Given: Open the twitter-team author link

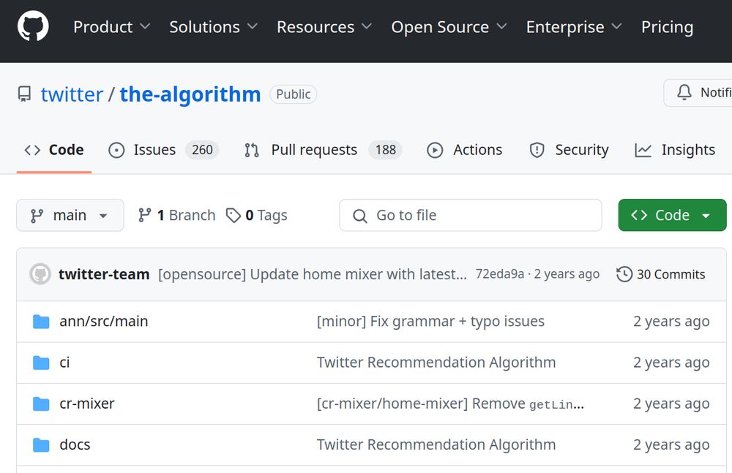Looking at the screenshot, I should click(x=104, y=274).
